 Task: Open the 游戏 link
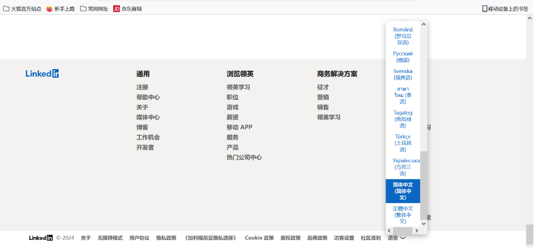tap(232, 107)
